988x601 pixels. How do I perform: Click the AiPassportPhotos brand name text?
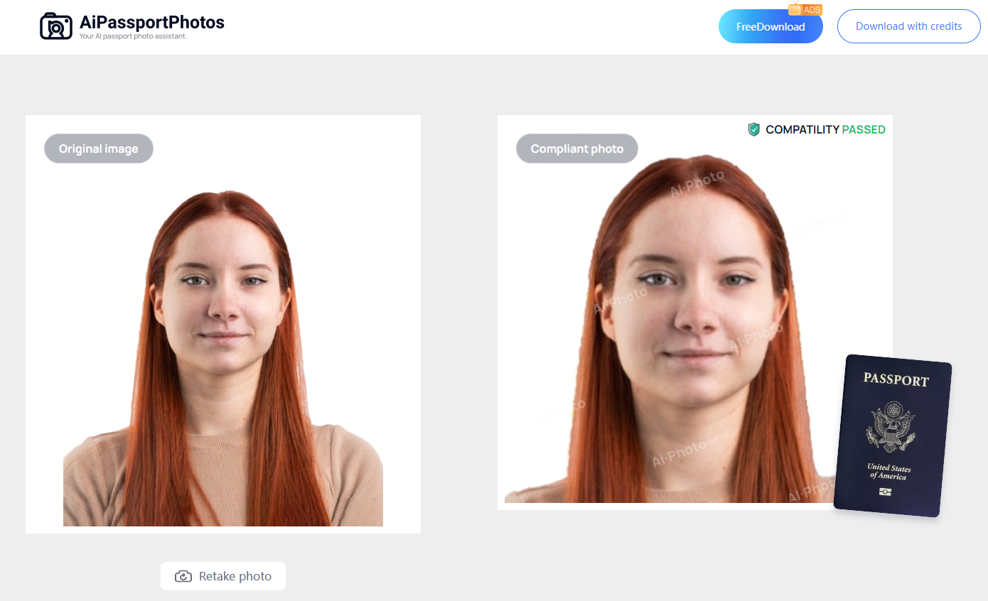(x=152, y=22)
